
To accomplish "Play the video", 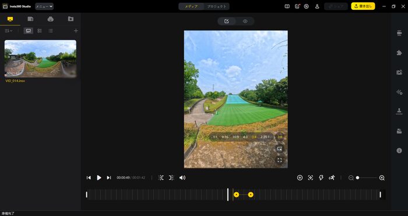I will point(99,178).
